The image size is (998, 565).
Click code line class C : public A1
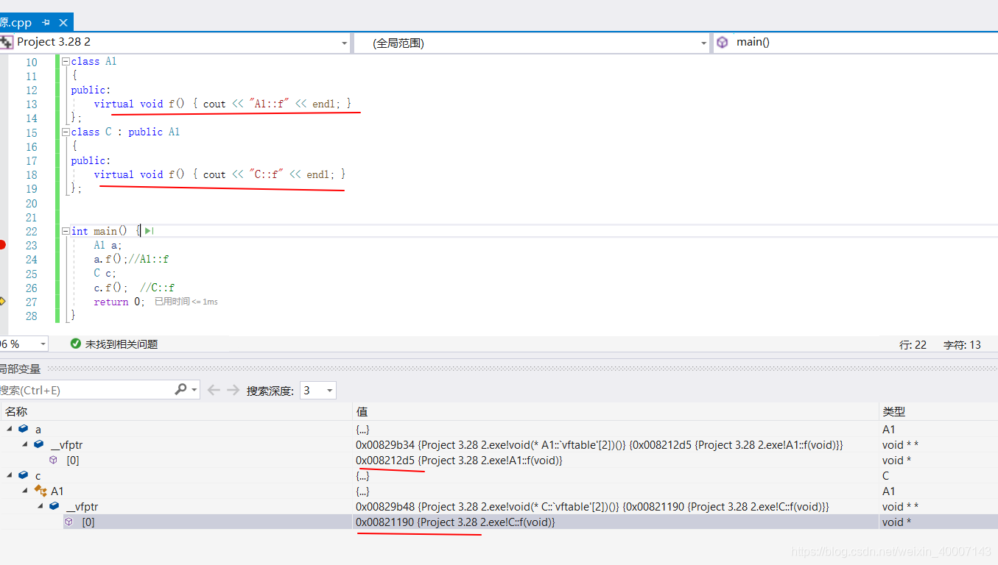pos(125,132)
